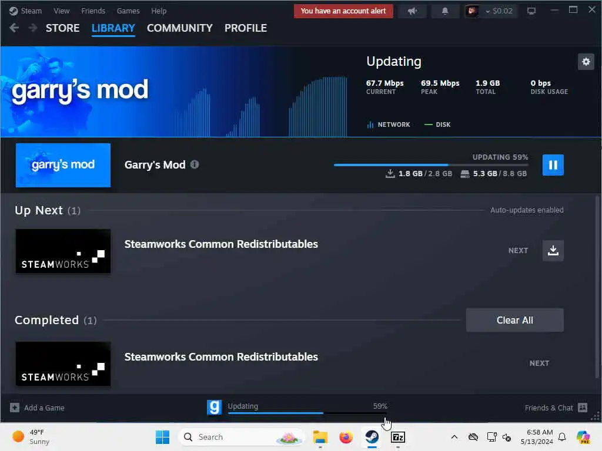
Task: Click the 0 bps DISK USAGE value
Action: click(541, 83)
